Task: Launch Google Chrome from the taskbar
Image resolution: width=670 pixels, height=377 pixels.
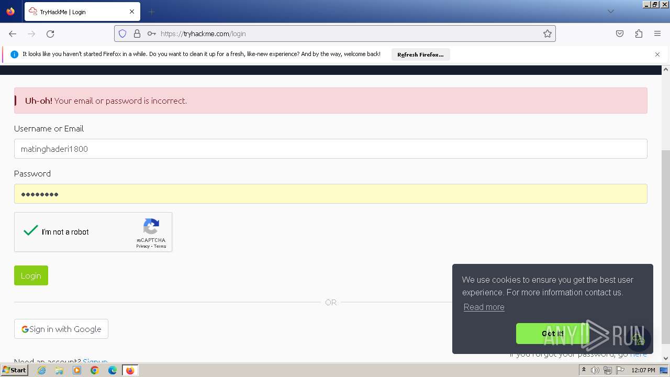Action: (x=95, y=370)
